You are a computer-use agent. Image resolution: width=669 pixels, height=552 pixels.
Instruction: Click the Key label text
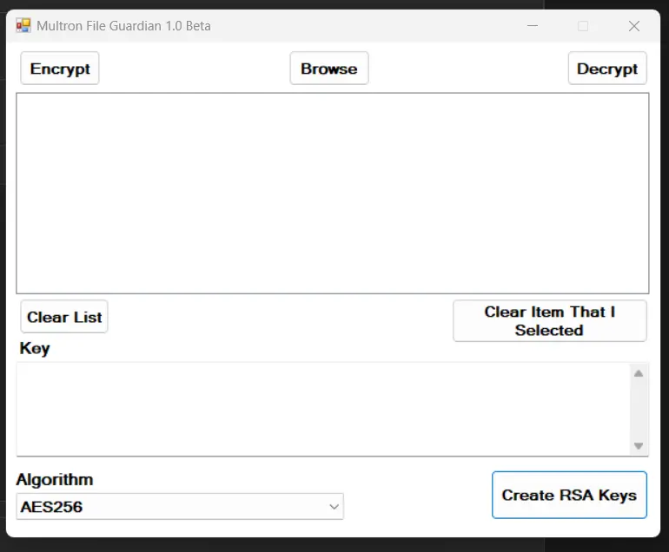35,349
